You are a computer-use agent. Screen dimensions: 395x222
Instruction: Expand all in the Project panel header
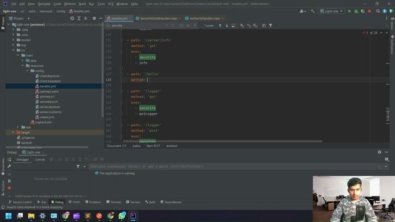pos(79,18)
